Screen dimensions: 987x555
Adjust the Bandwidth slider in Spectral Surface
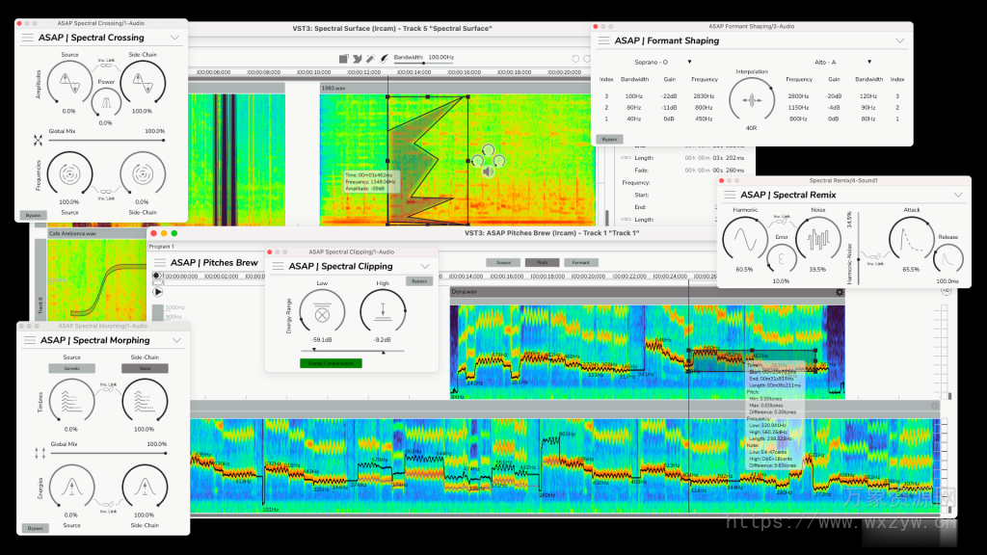[x=423, y=63]
